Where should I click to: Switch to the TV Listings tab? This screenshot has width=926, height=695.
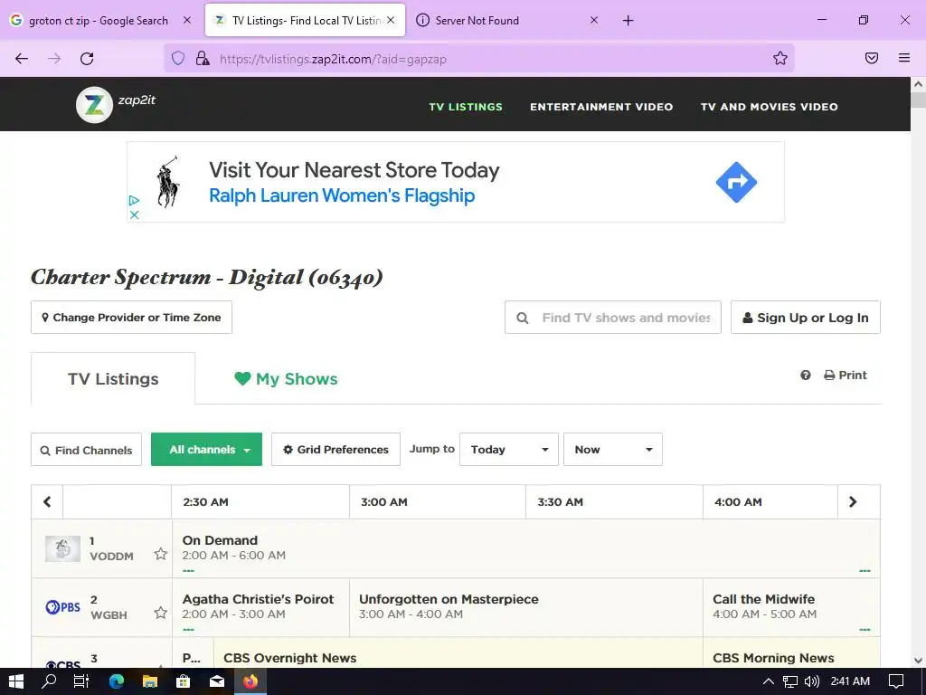pyautogui.click(x=113, y=379)
